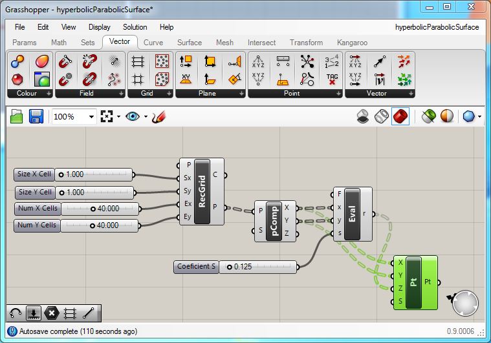Click the canvas compass navigation widget
The width and height of the screenshot is (491, 343).
tap(465, 303)
